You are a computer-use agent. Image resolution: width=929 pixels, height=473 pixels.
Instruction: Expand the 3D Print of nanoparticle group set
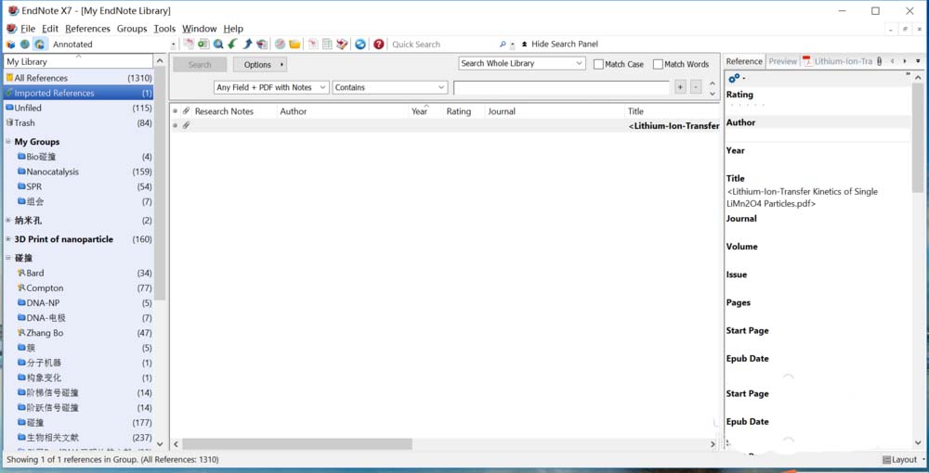(x=8, y=239)
